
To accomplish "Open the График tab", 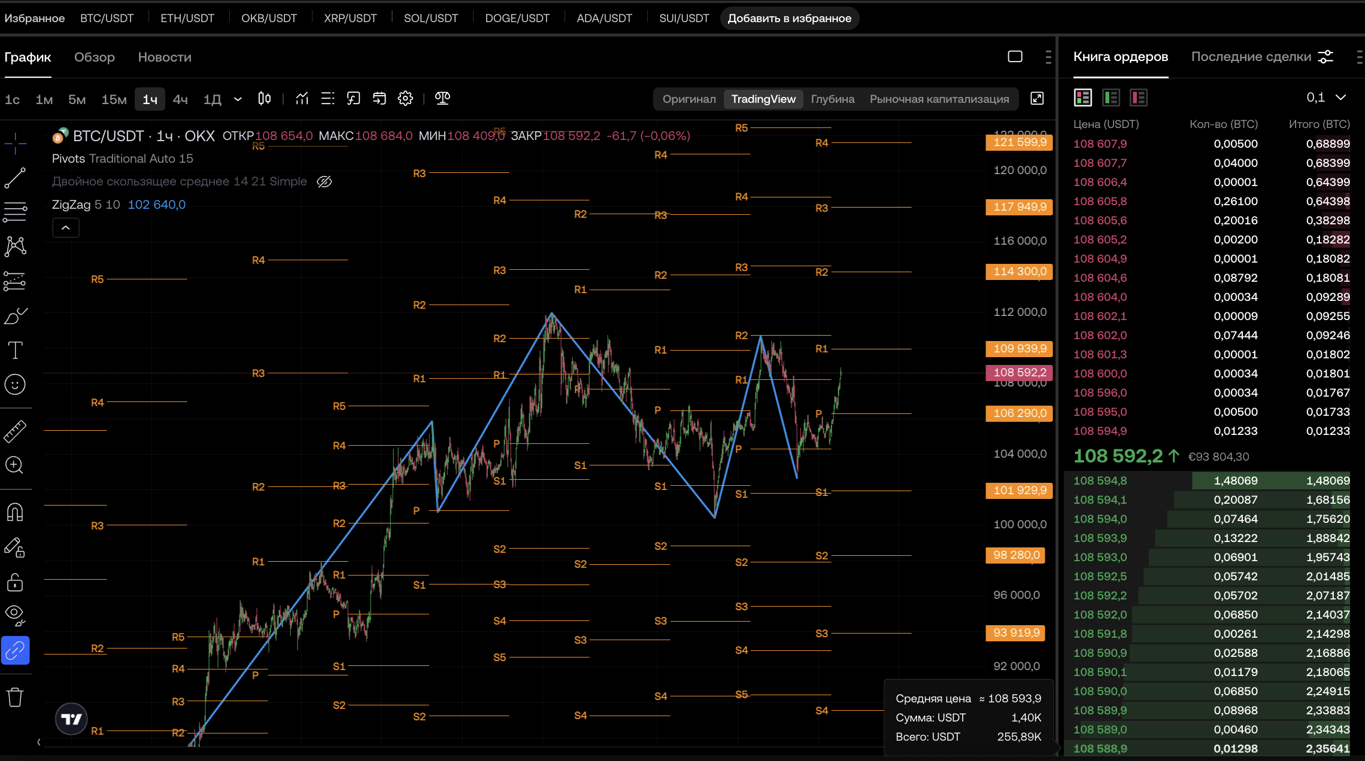I will 28,57.
